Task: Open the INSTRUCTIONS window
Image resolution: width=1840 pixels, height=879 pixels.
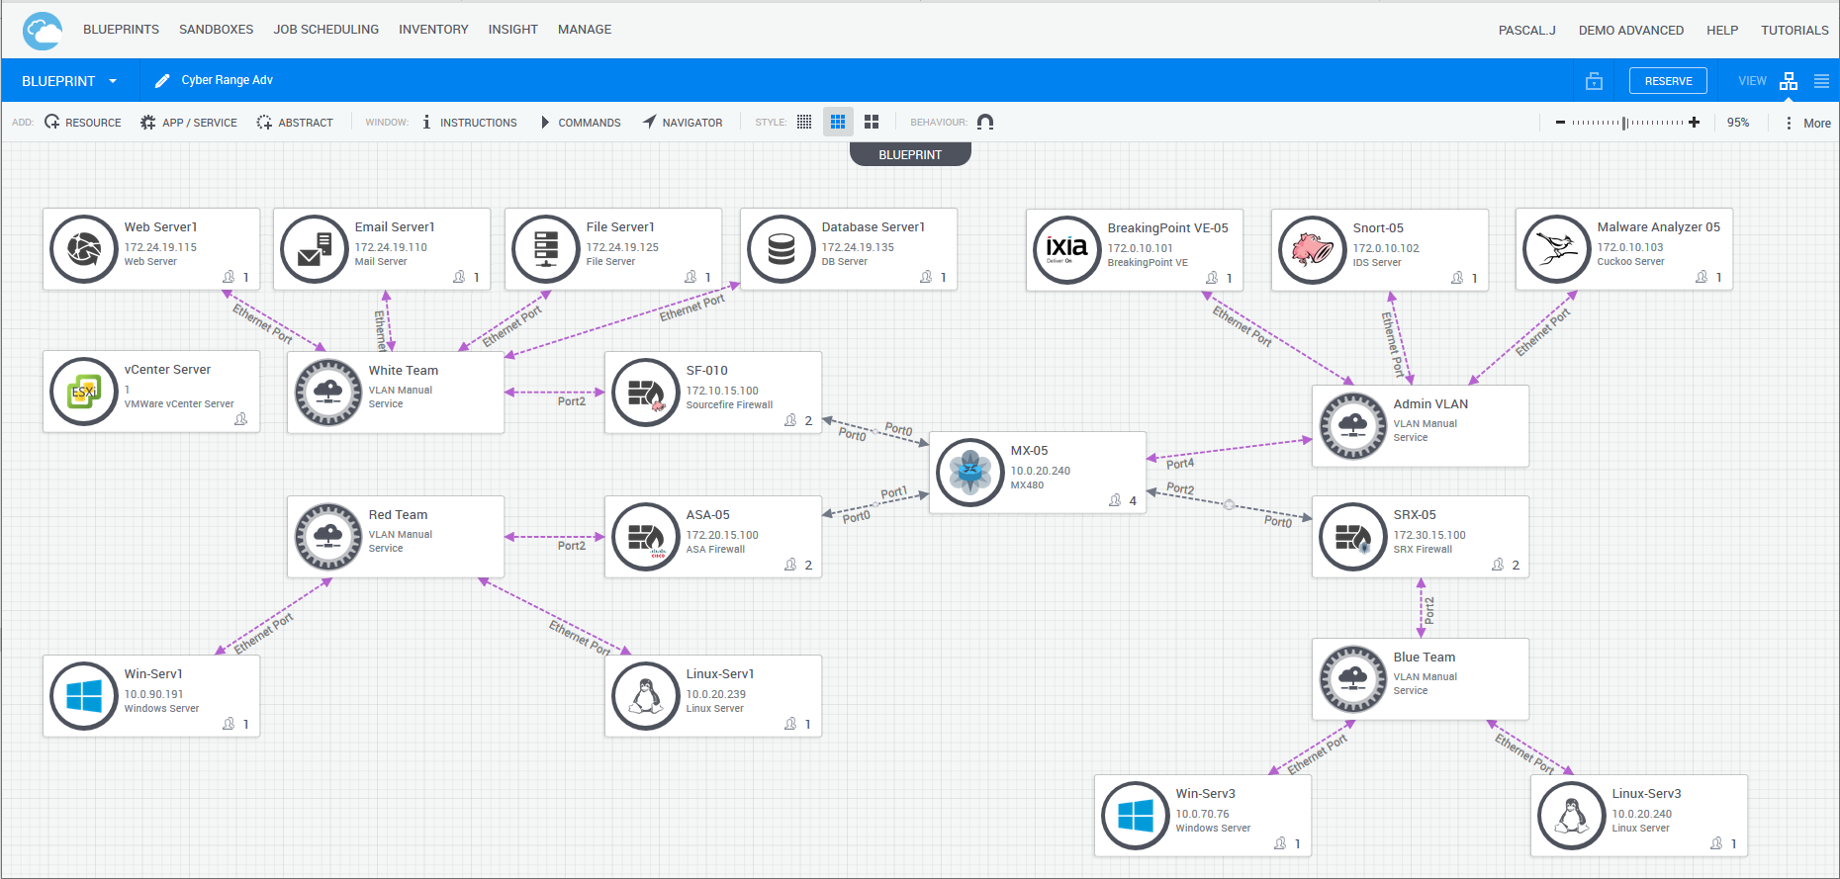Action: [x=469, y=123]
